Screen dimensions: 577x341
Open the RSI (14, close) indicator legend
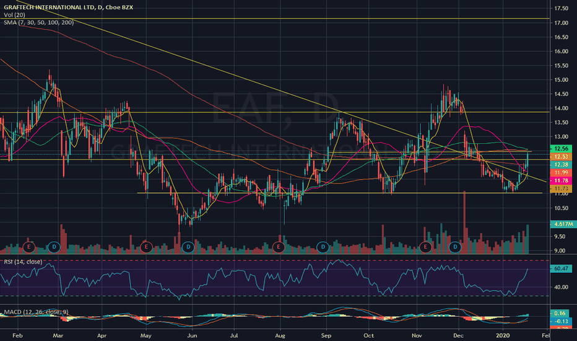23,262
